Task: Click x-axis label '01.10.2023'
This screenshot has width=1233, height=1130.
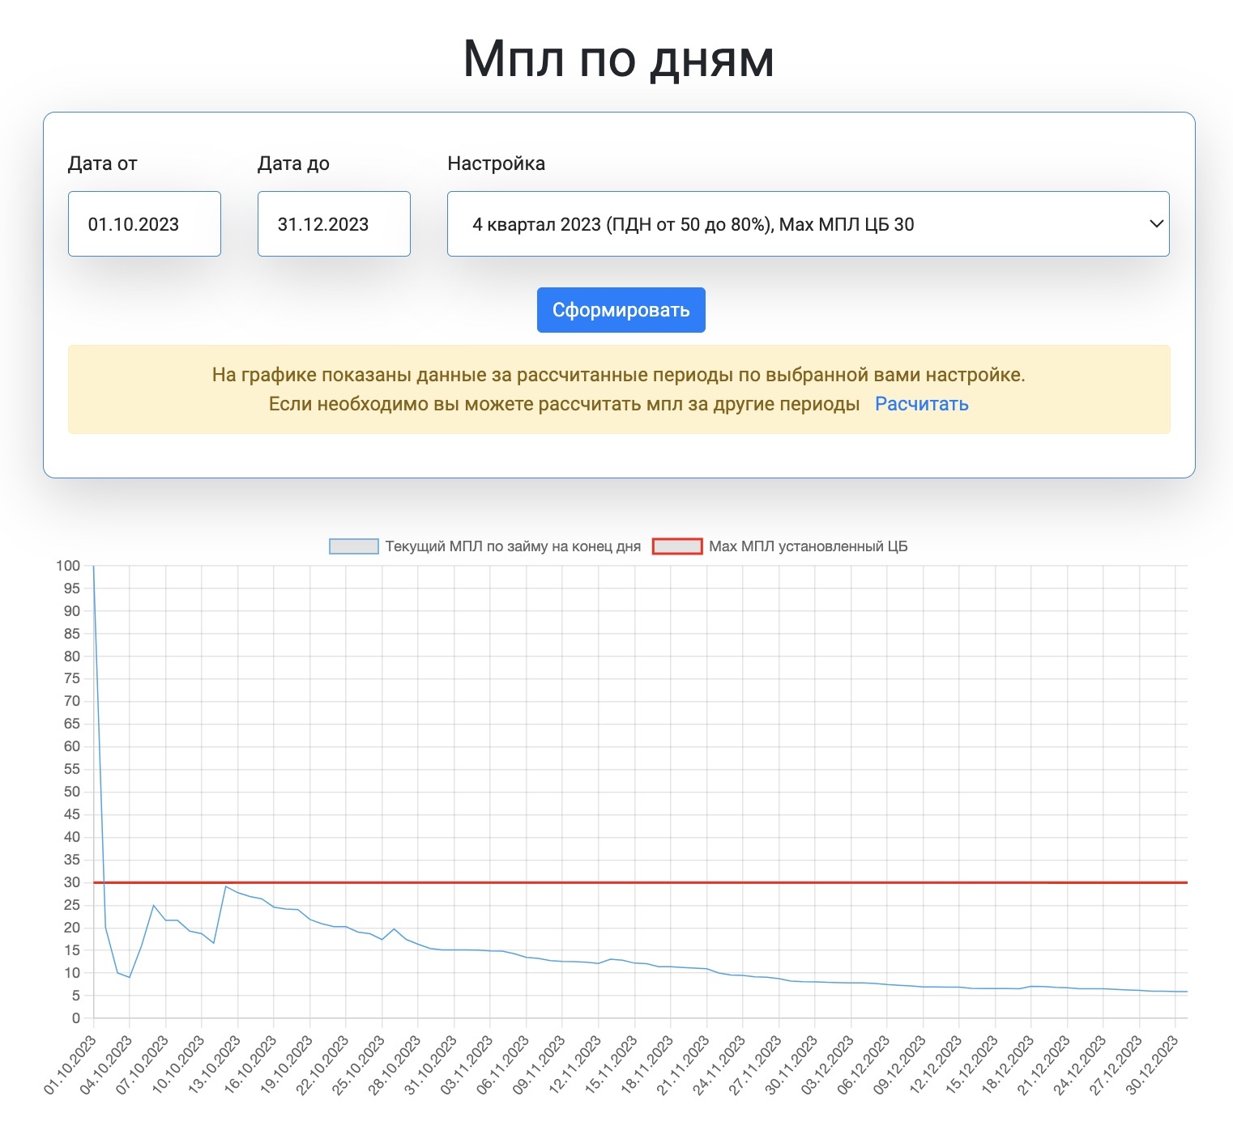Action: [70, 1065]
